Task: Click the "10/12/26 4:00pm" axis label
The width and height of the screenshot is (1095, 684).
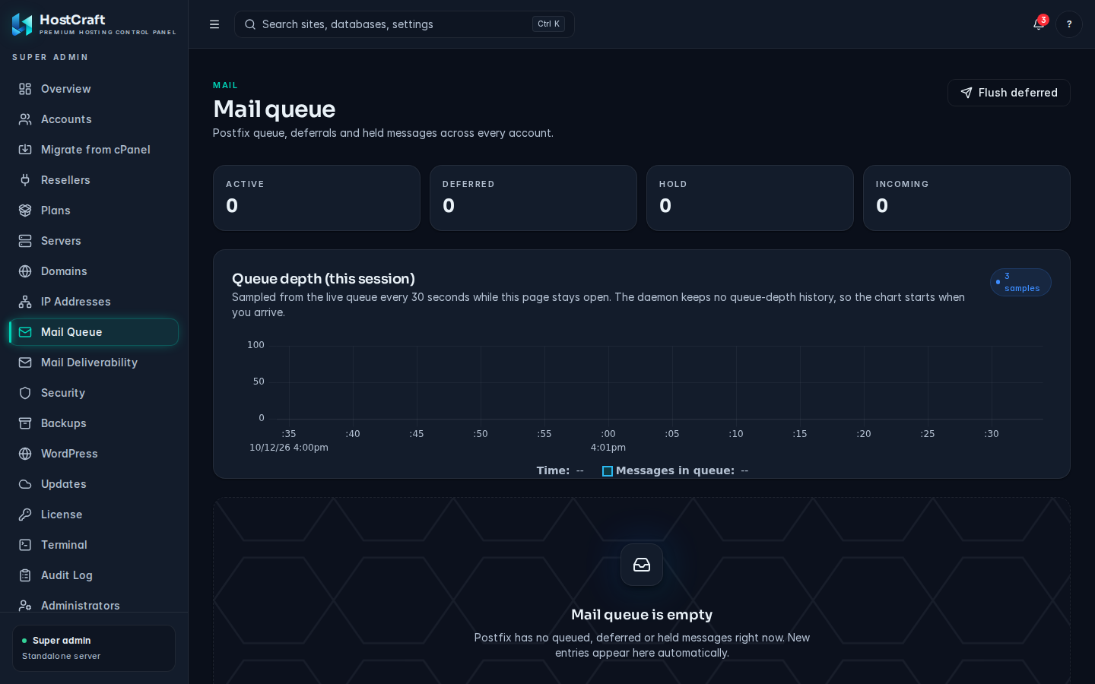Action: pyautogui.click(x=289, y=448)
